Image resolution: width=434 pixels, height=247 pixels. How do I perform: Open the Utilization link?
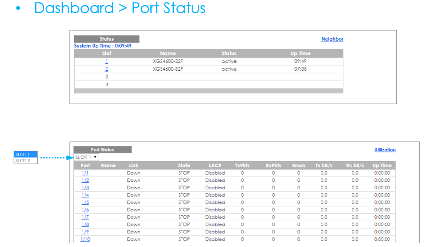(385, 150)
